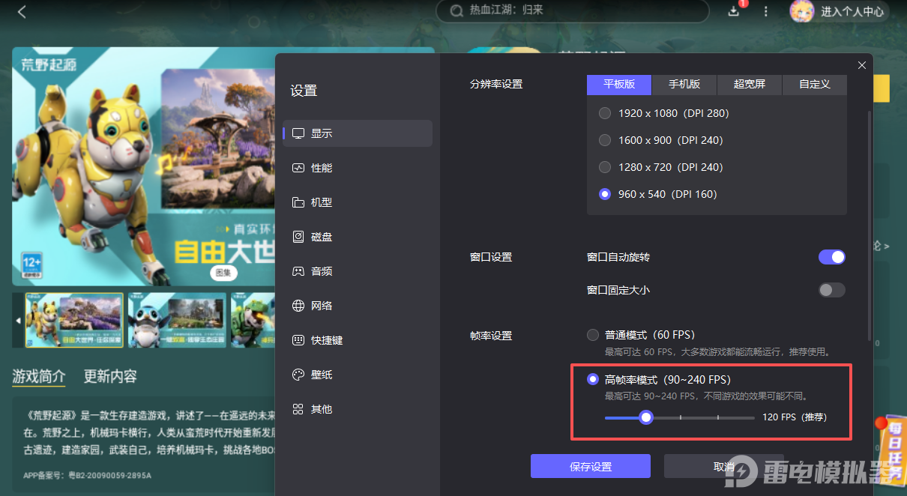The height and width of the screenshot is (496, 907).
Task: Click the search magnifier icon
Action: click(x=456, y=10)
